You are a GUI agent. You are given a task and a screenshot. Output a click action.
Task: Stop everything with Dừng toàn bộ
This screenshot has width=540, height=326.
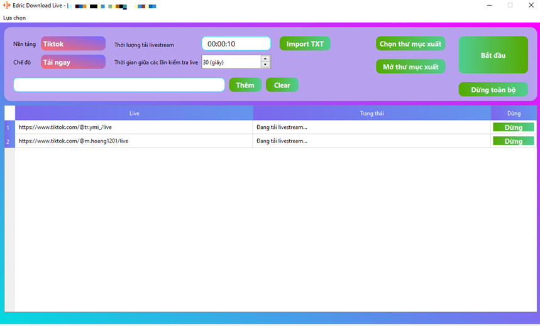point(493,90)
